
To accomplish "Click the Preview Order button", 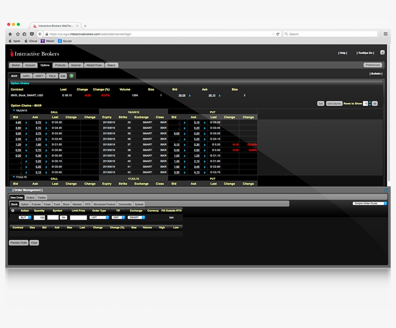I will (19, 243).
